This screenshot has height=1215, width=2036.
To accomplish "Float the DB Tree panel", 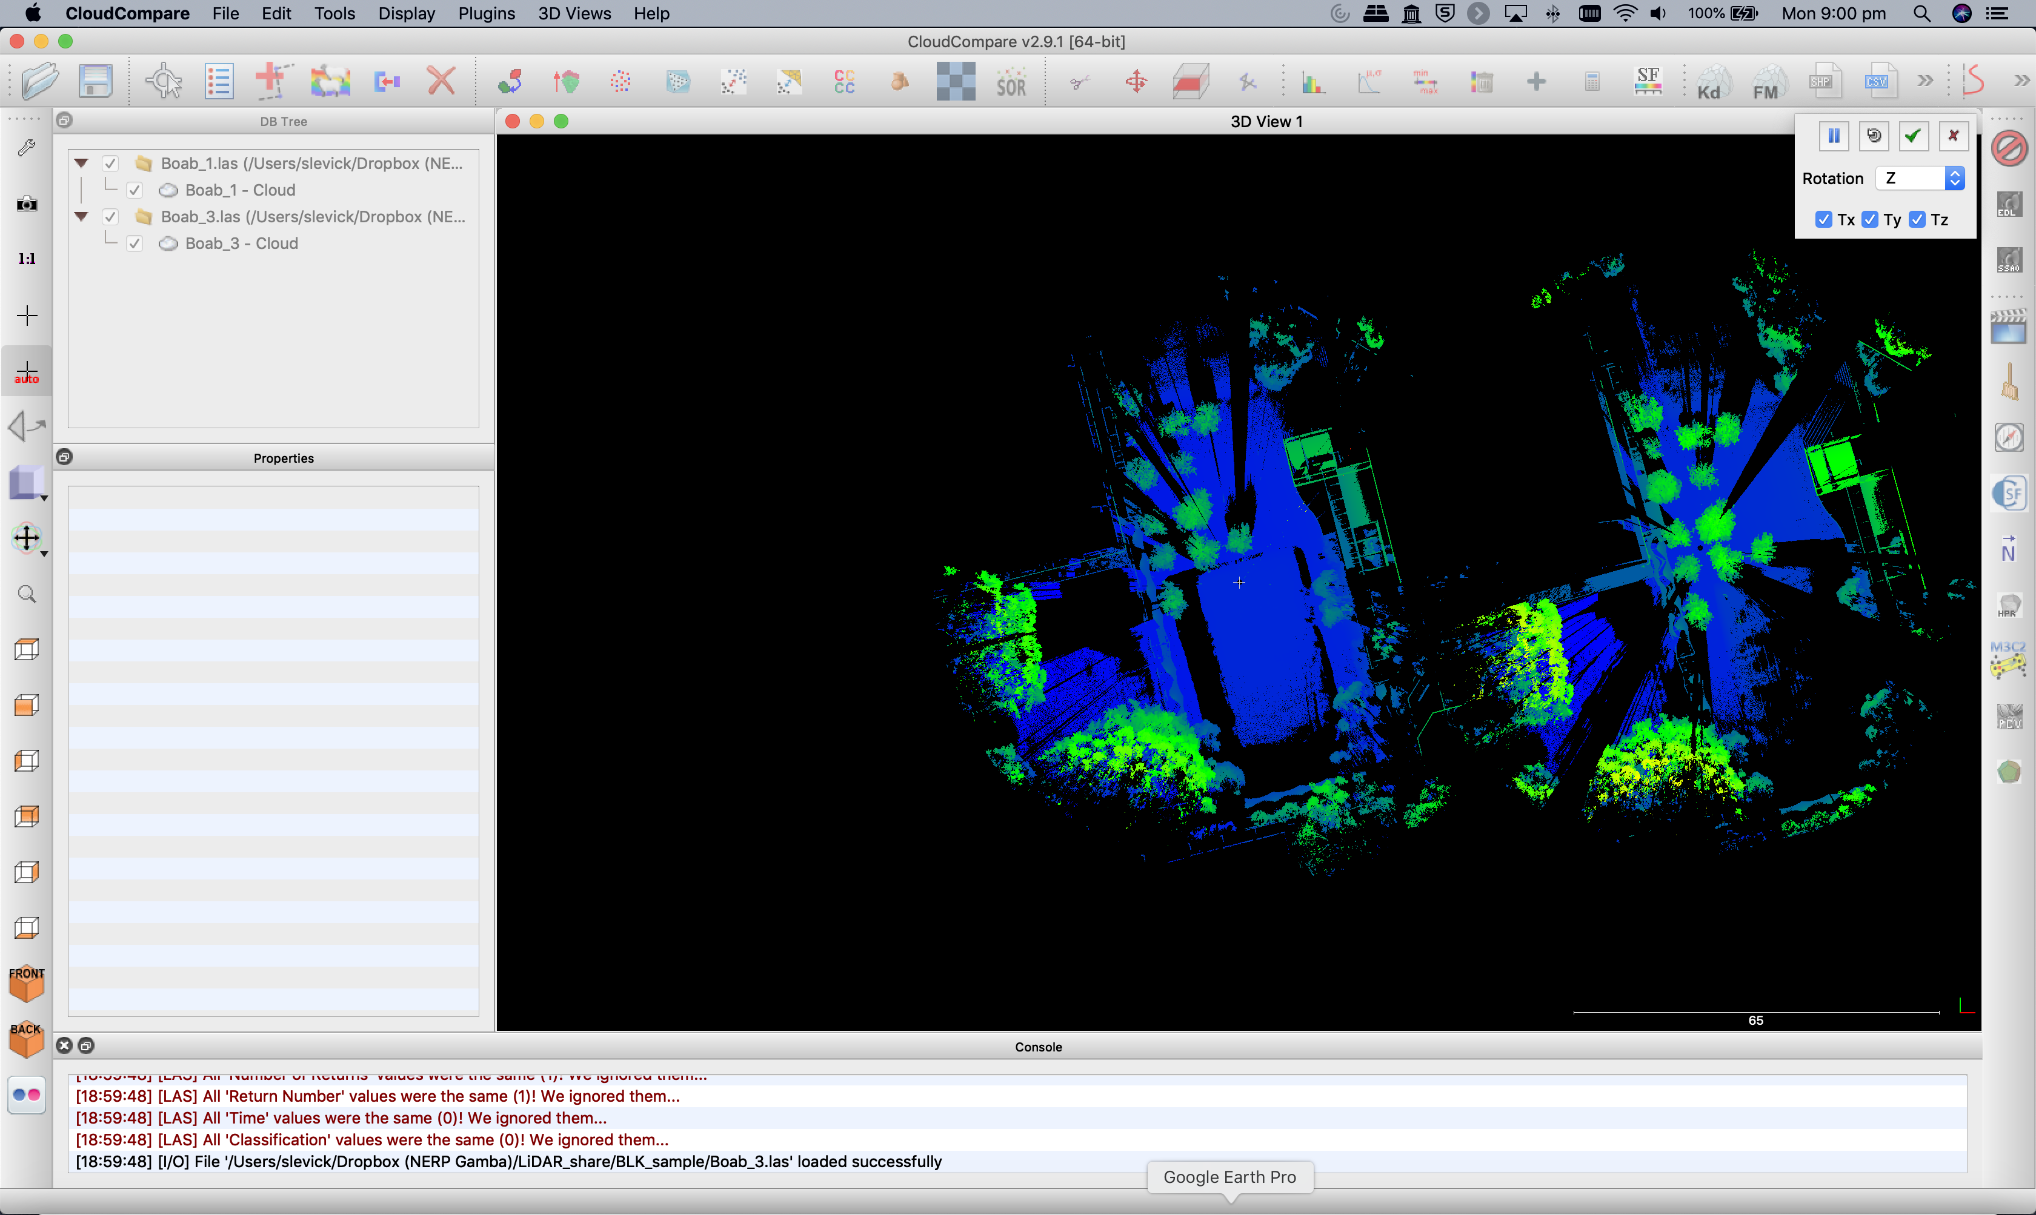I will point(64,121).
